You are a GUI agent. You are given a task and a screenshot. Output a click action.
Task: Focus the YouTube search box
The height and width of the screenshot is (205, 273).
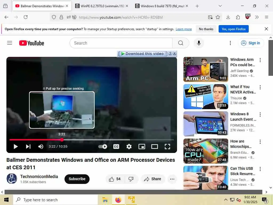121,43
